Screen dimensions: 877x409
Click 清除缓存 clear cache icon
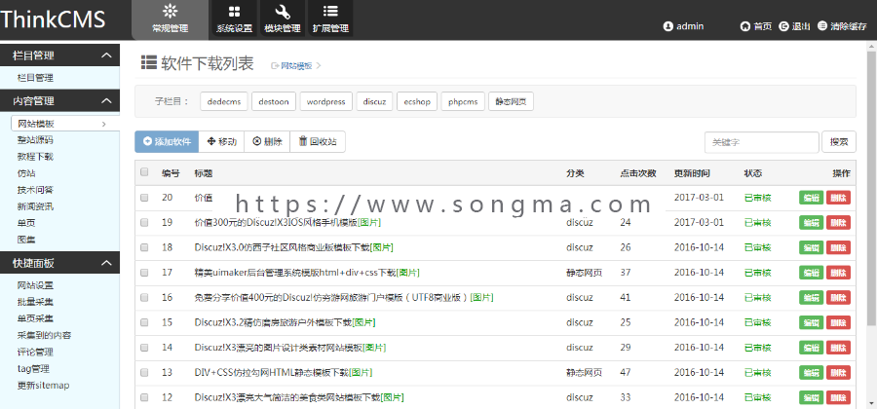pyautogui.click(x=821, y=26)
